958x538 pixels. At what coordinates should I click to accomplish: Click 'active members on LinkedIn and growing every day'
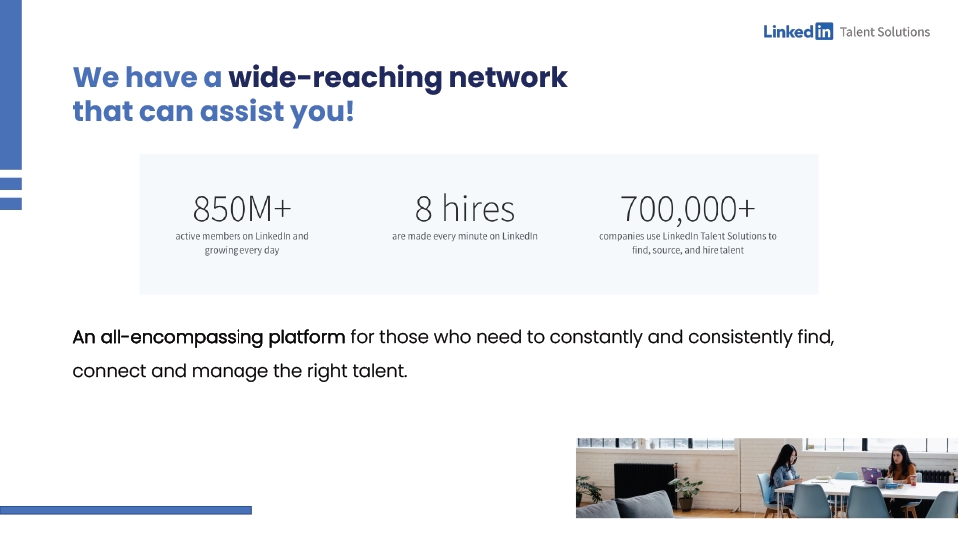(241, 243)
